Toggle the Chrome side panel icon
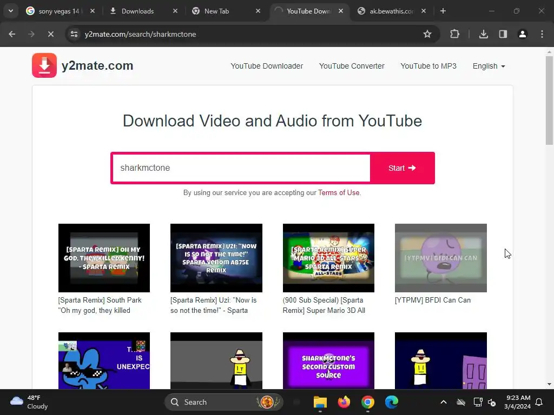Screen dimensions: 554x415 (503, 34)
